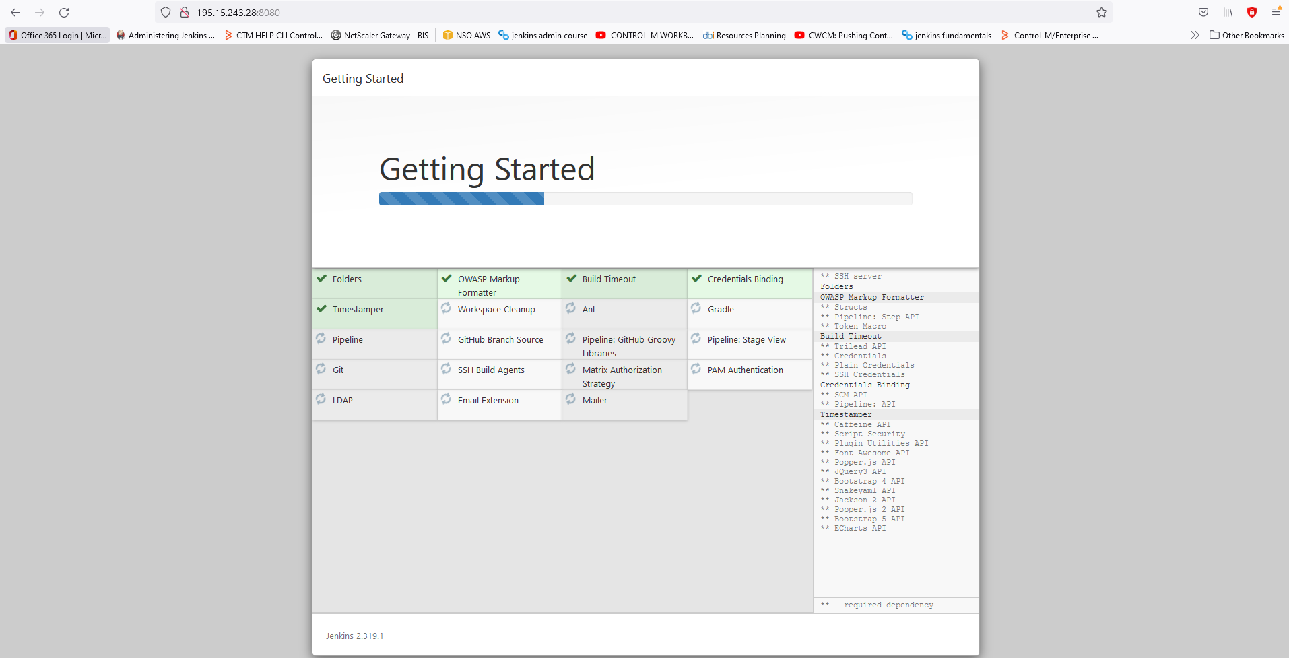This screenshot has height=658, width=1289.
Task: Click the spinner icon beside SSH Build Agents
Action: (x=446, y=368)
